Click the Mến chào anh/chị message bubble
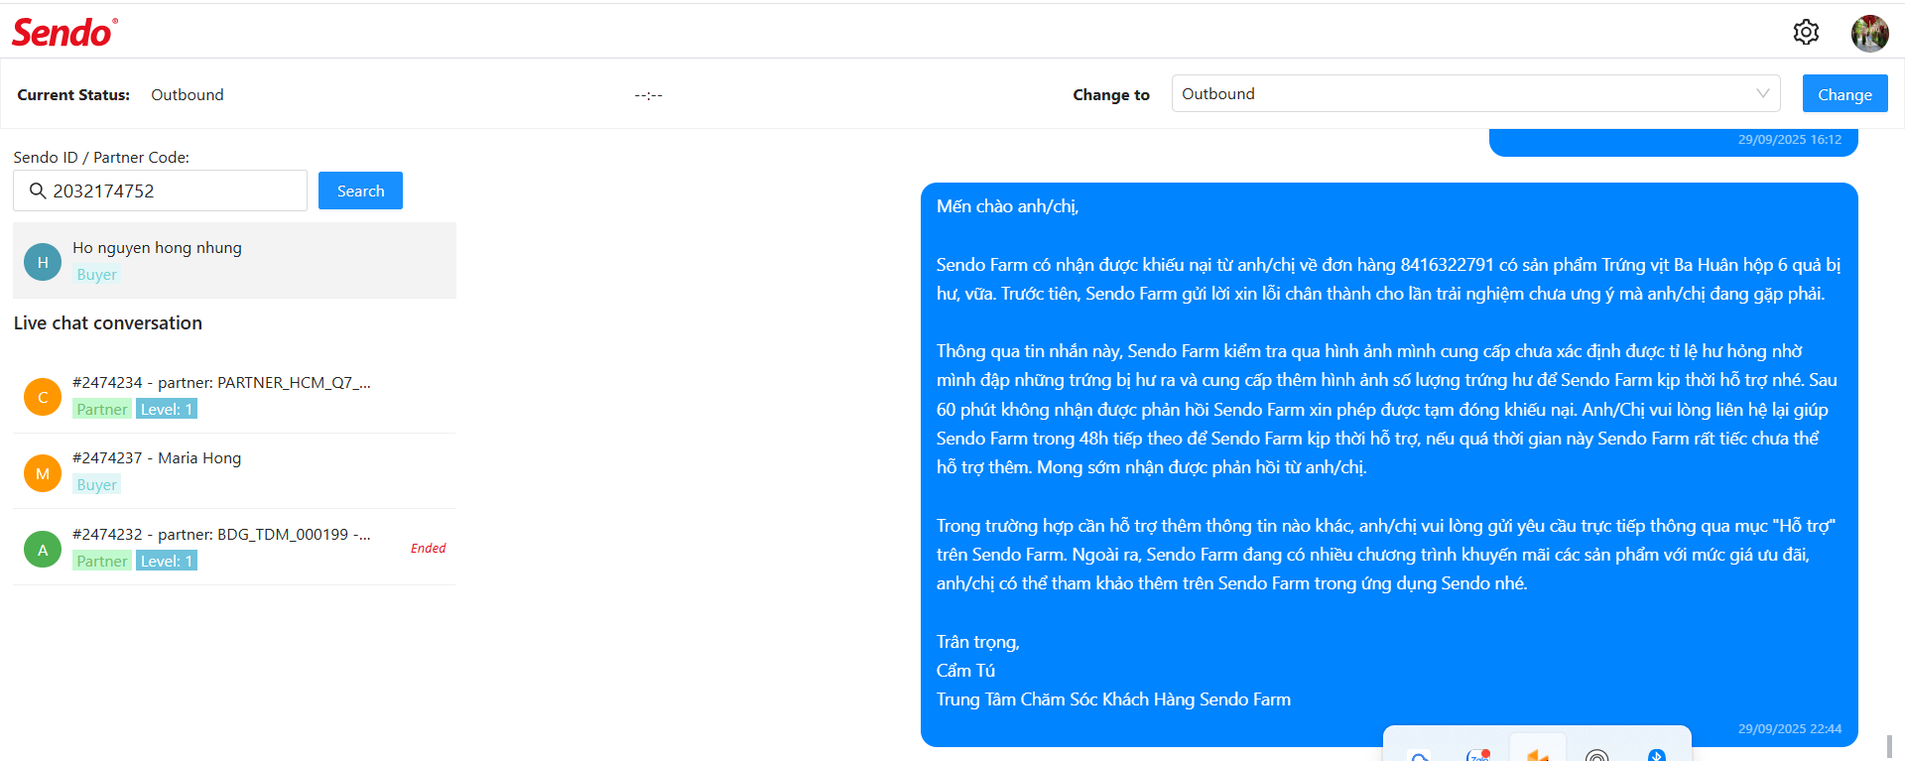Viewport: 1905px width, 761px height. 1389,464
